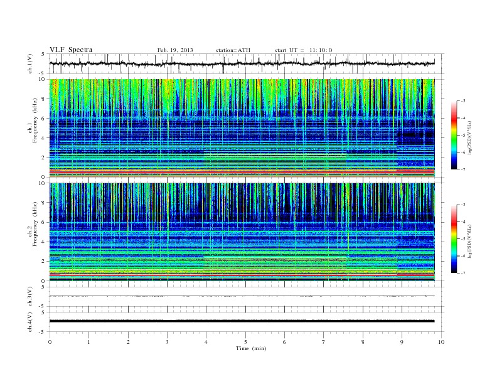The width and height of the screenshot is (497, 384).
Task: Click the ch.1 voltage waveform trace
Action: (242, 63)
